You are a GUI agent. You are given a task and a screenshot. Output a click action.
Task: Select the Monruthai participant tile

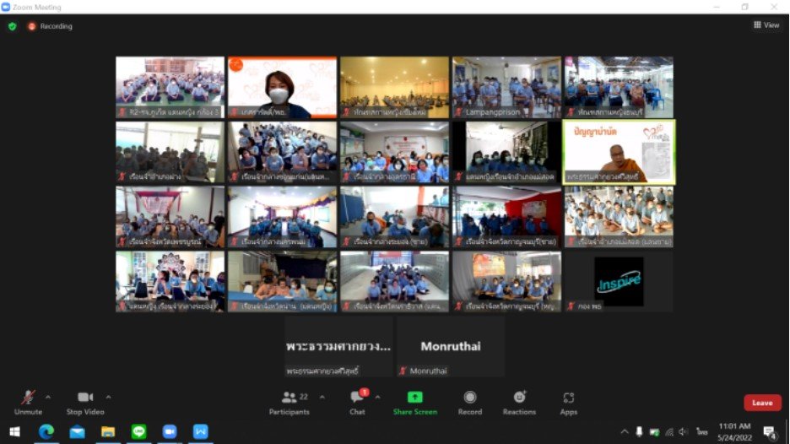(x=451, y=346)
